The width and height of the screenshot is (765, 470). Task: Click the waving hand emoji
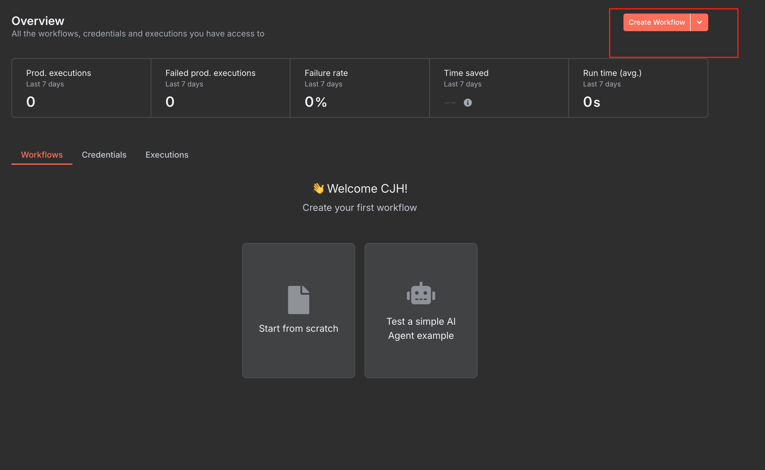(318, 188)
